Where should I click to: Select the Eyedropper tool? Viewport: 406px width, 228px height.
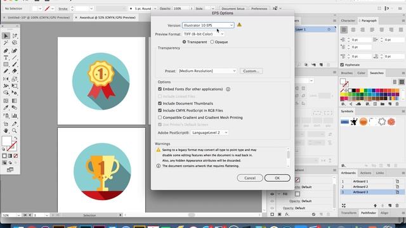click(x=6, y=108)
